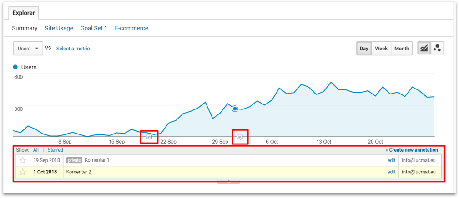Click annotation bubble near 1 Oct
This screenshot has height=198, width=459.
(240, 137)
